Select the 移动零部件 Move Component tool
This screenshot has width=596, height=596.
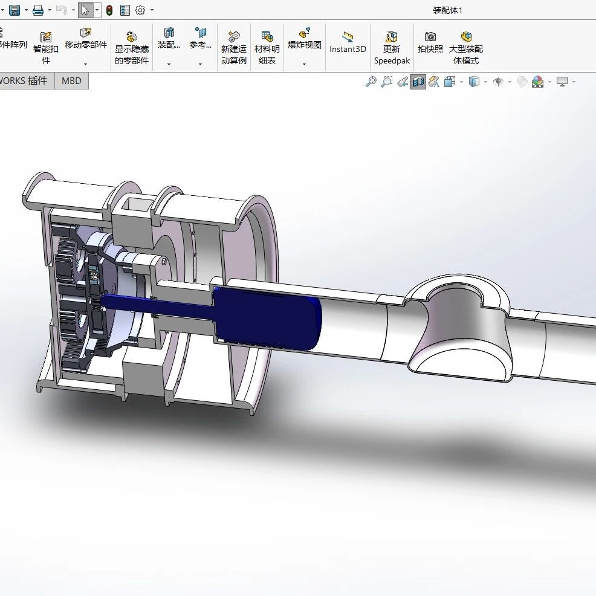coord(85,39)
